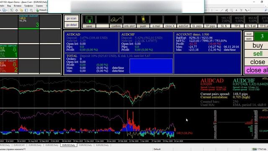Select the green pair cell numbered 1
This screenshot has width=268, height=151.
click(9, 51)
